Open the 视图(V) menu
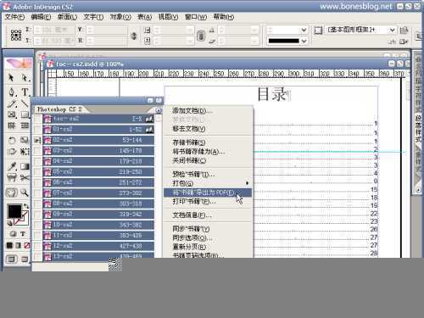 point(168,17)
